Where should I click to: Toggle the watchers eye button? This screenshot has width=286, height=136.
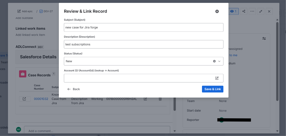point(234,11)
